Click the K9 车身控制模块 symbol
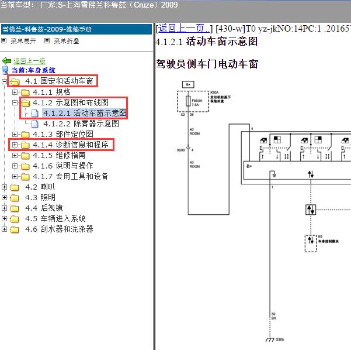 point(311,243)
